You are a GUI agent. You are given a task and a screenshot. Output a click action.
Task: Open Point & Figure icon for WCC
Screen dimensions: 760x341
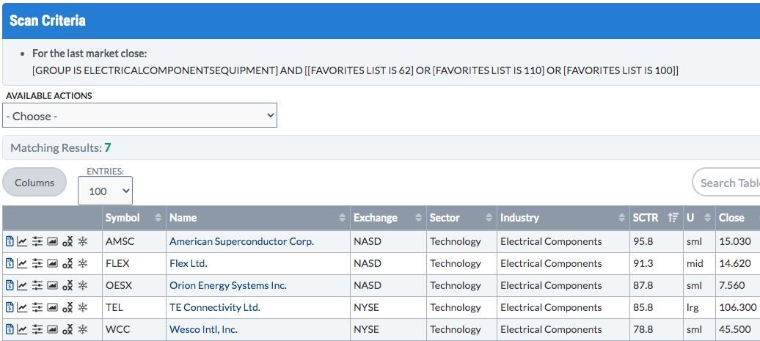point(67,329)
